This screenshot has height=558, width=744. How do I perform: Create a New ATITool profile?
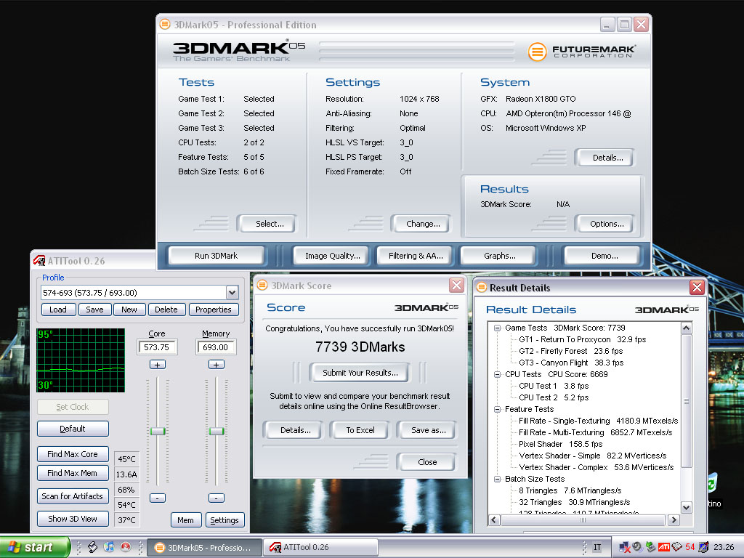pos(129,310)
